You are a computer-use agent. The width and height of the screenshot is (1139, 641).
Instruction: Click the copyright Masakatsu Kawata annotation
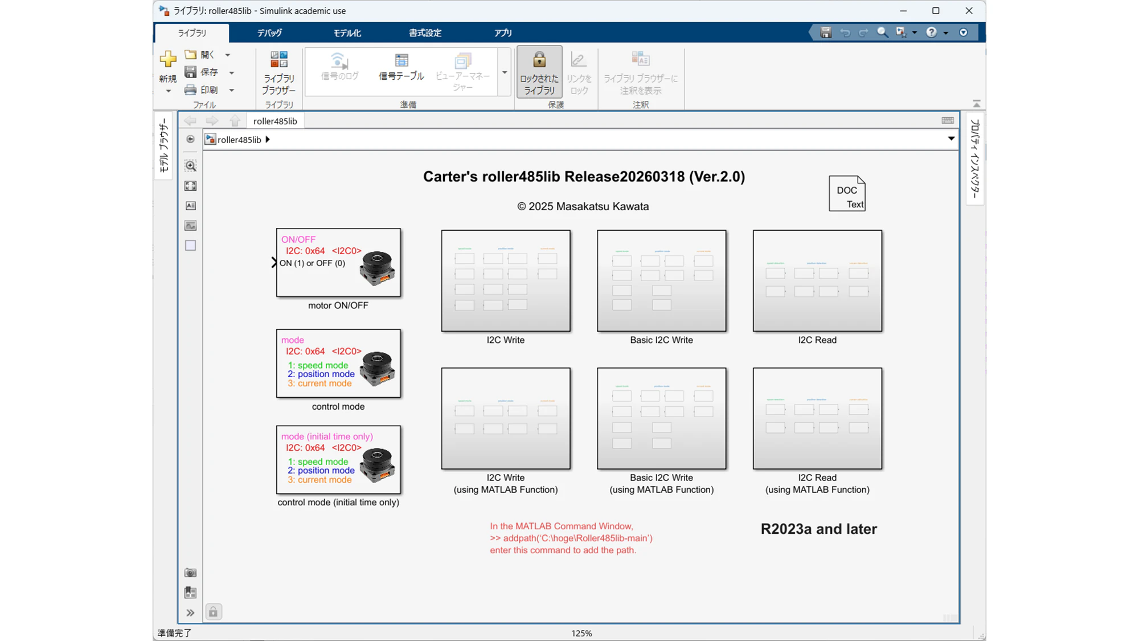pos(583,206)
